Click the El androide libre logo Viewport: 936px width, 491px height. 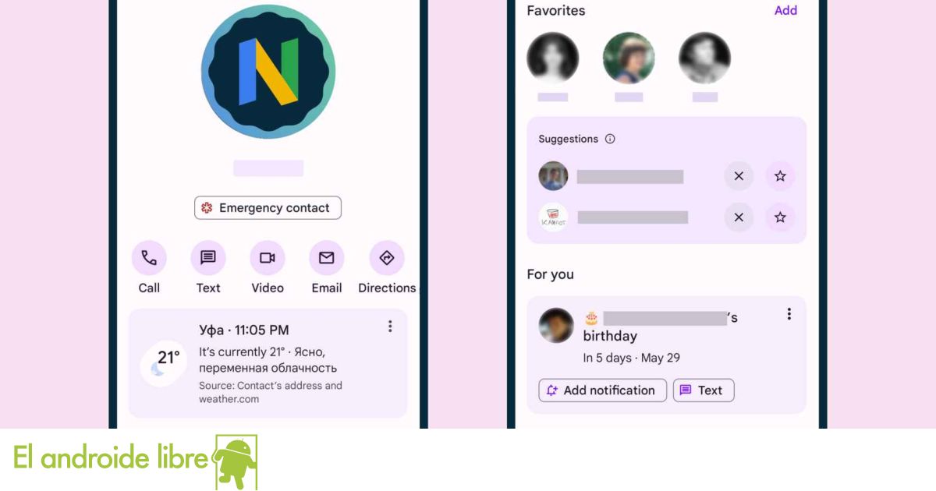pyautogui.click(x=135, y=459)
